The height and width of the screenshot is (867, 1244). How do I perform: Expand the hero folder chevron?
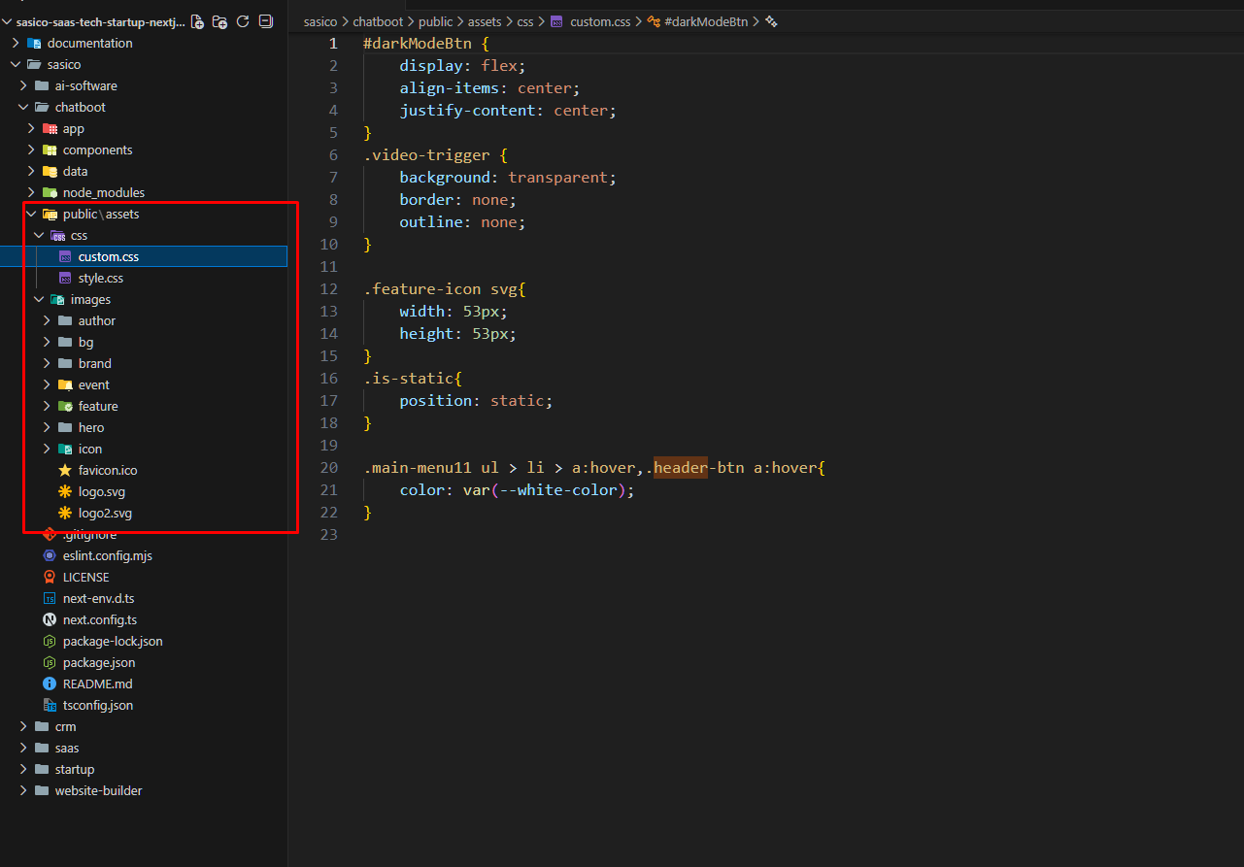tap(47, 427)
